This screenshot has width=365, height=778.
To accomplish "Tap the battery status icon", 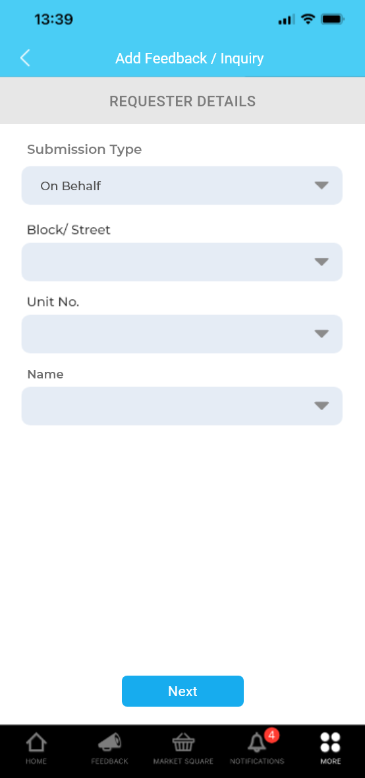I will pyautogui.click(x=333, y=20).
